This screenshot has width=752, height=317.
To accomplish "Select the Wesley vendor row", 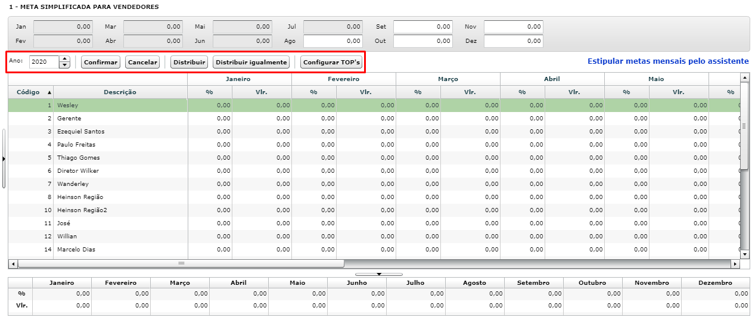I will tap(374, 105).
